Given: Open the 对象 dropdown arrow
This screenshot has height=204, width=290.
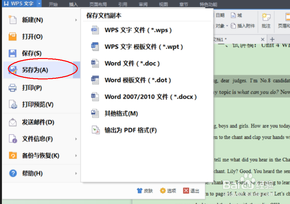Looking at the screenshot, I should (x=227, y=26).
